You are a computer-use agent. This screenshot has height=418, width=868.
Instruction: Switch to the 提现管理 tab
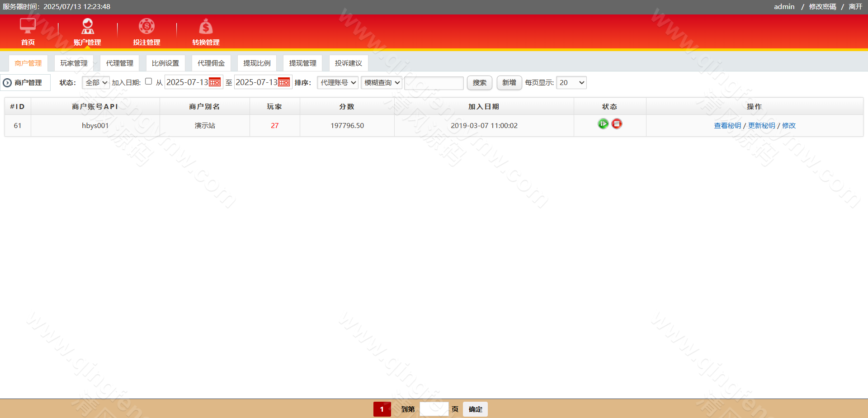point(302,63)
